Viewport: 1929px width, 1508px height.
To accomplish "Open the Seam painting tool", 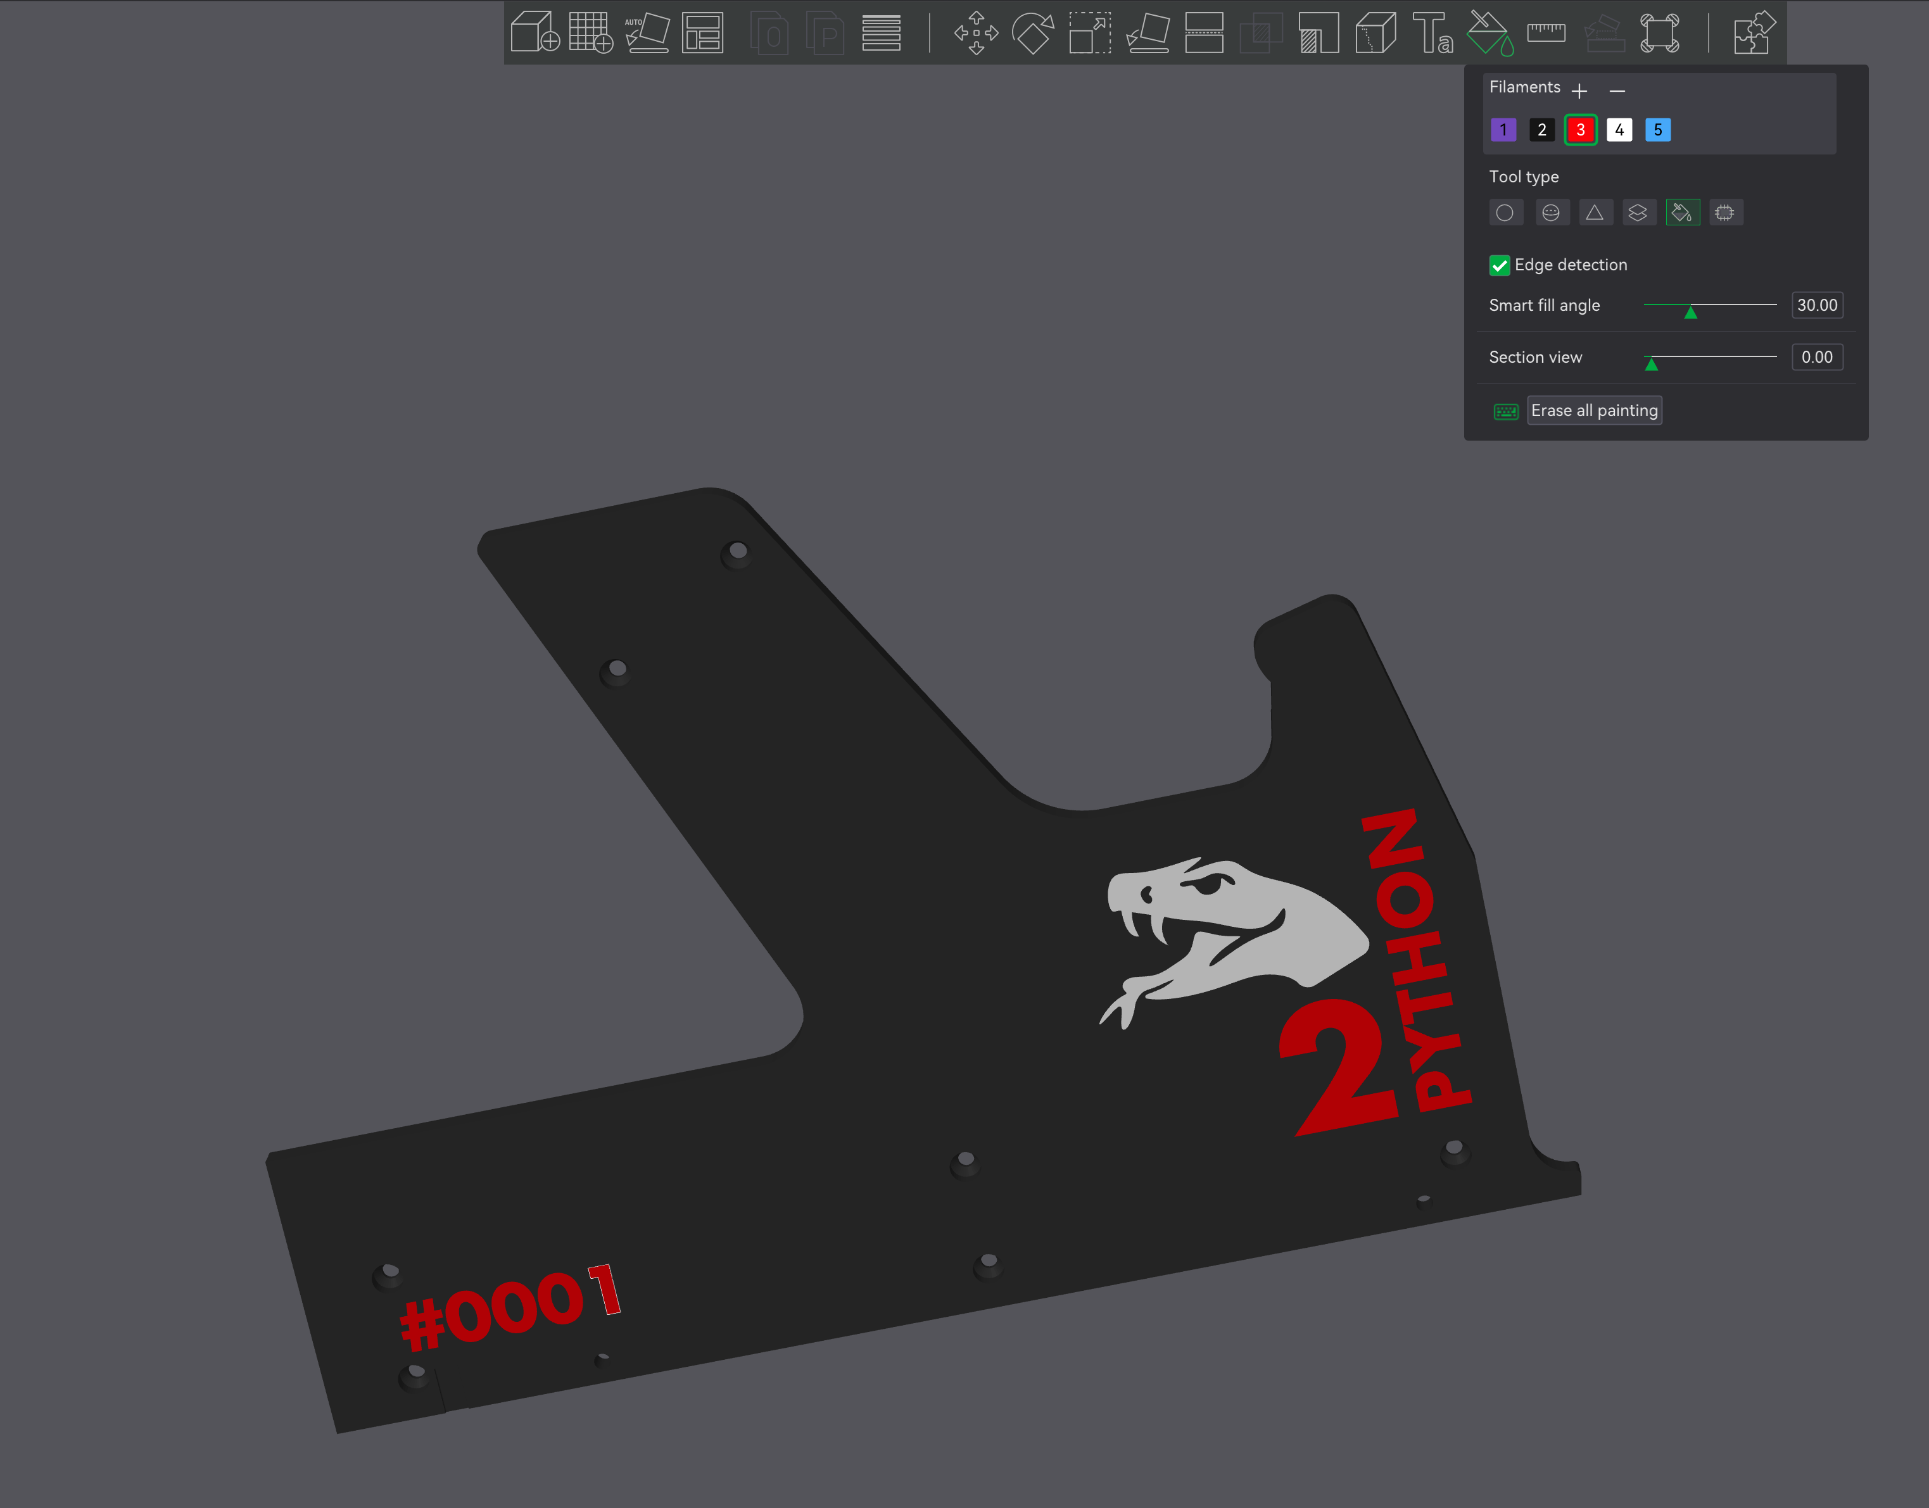I will (x=1376, y=33).
